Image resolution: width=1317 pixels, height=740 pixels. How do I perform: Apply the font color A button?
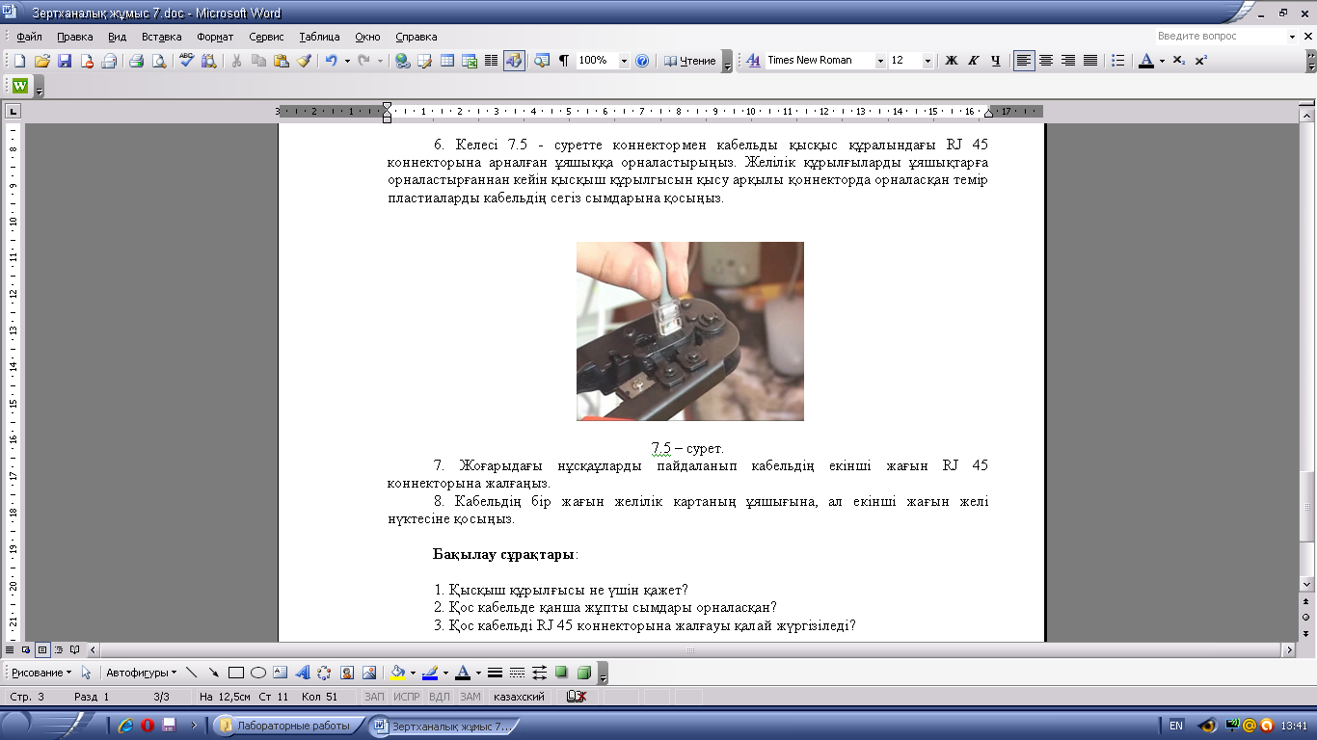tap(1145, 61)
